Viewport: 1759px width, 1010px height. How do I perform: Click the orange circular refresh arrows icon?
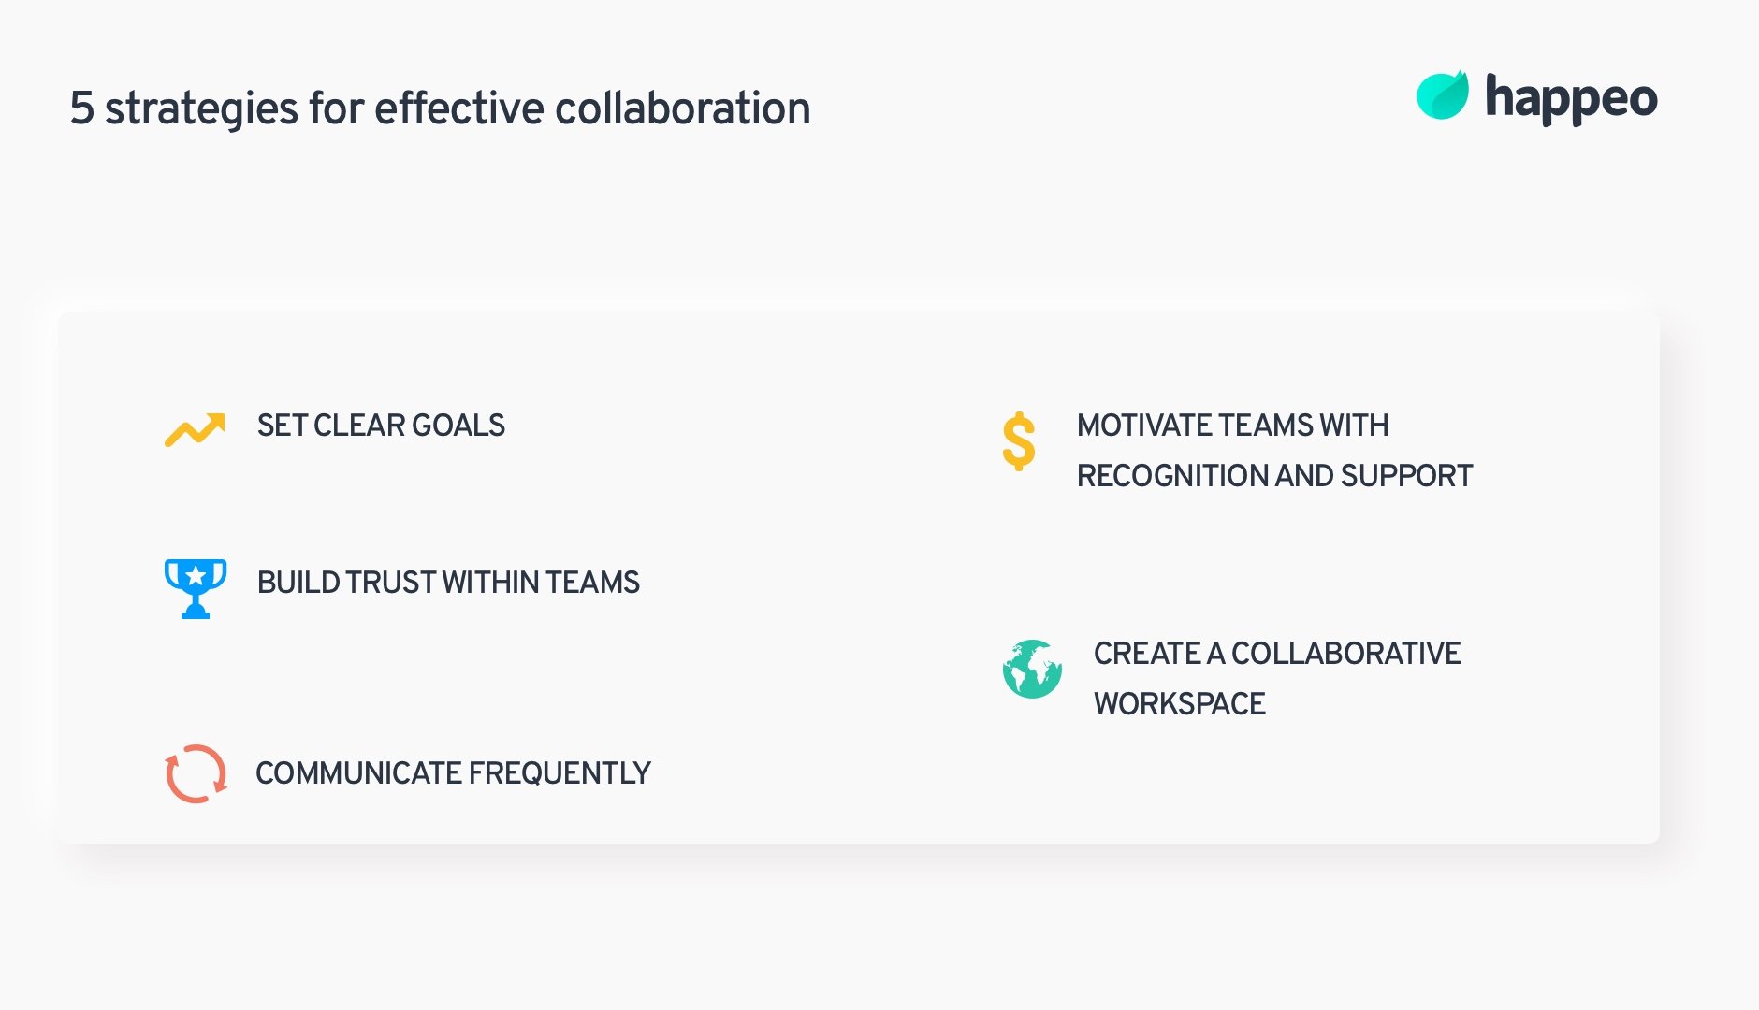tap(196, 774)
